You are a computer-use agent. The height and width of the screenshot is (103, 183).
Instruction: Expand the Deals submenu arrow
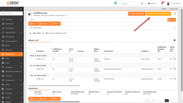pos(21,45)
